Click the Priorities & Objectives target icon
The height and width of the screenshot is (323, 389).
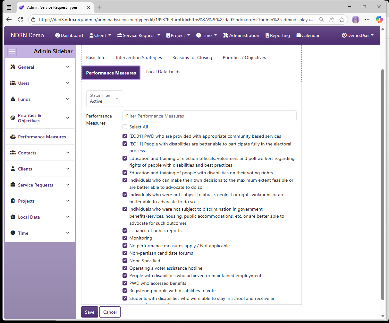click(13, 118)
